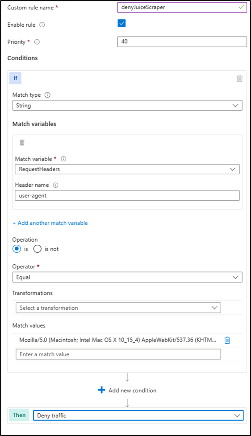This screenshot has height=436, width=251.
Task: Select the 'is' operation radio button
Action: (x=17, y=249)
